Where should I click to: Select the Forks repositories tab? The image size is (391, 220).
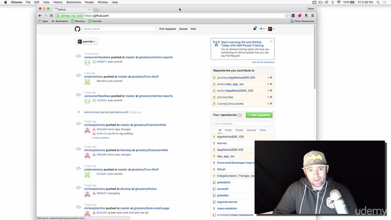[x=263, y=130]
